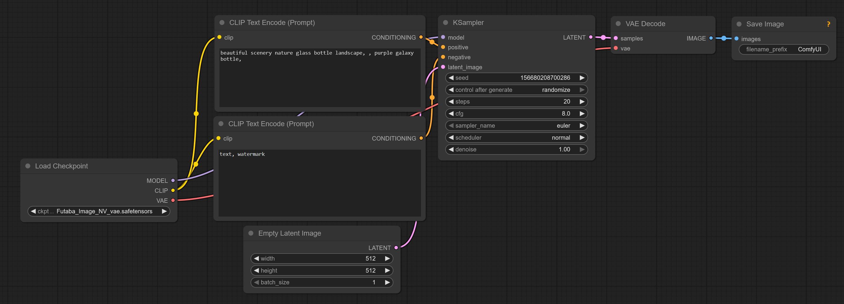This screenshot has width=844, height=304.
Task: Click the question mark icon on Save Image
Action: click(828, 24)
